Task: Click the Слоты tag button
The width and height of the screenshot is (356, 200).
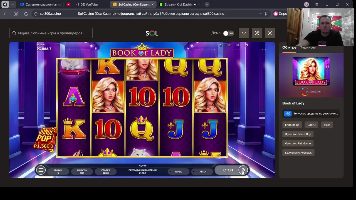Action: point(311,125)
